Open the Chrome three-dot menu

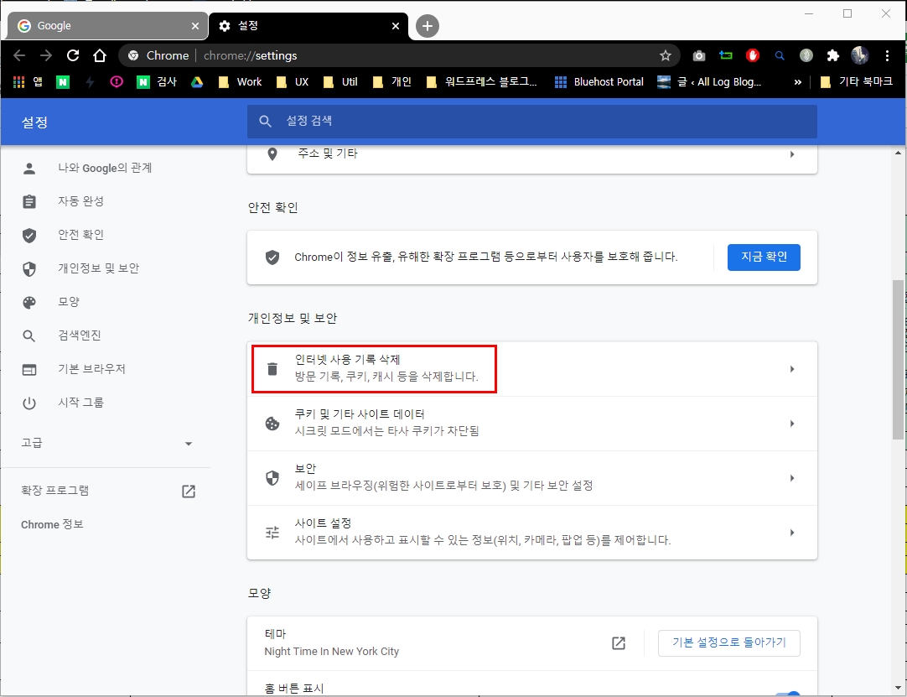point(887,55)
